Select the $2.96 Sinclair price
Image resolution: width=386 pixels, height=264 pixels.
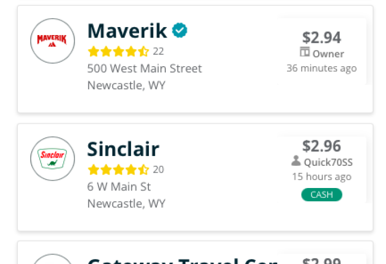(322, 146)
